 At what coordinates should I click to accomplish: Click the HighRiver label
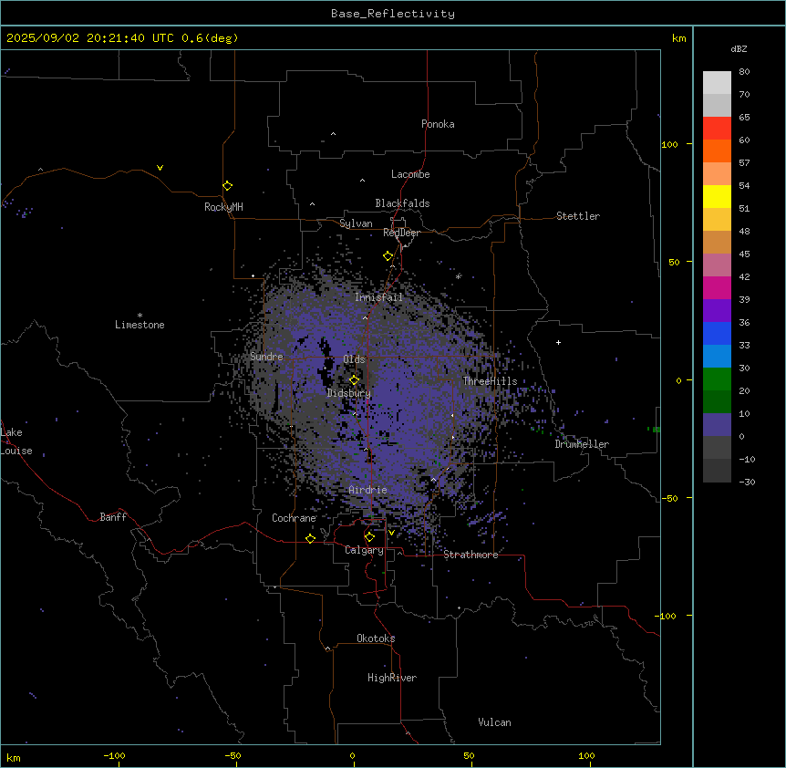(392, 678)
